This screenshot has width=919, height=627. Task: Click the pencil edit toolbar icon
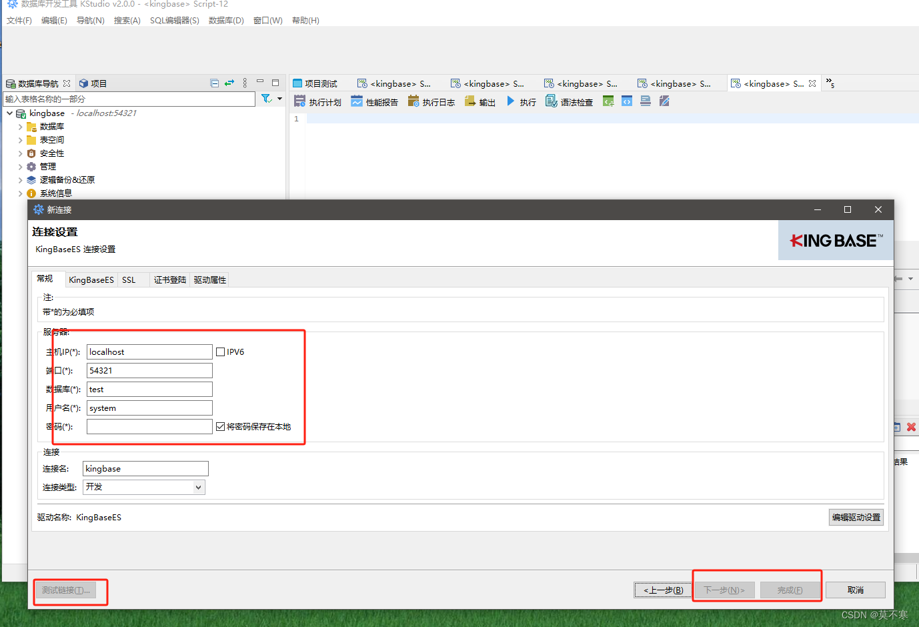(664, 101)
